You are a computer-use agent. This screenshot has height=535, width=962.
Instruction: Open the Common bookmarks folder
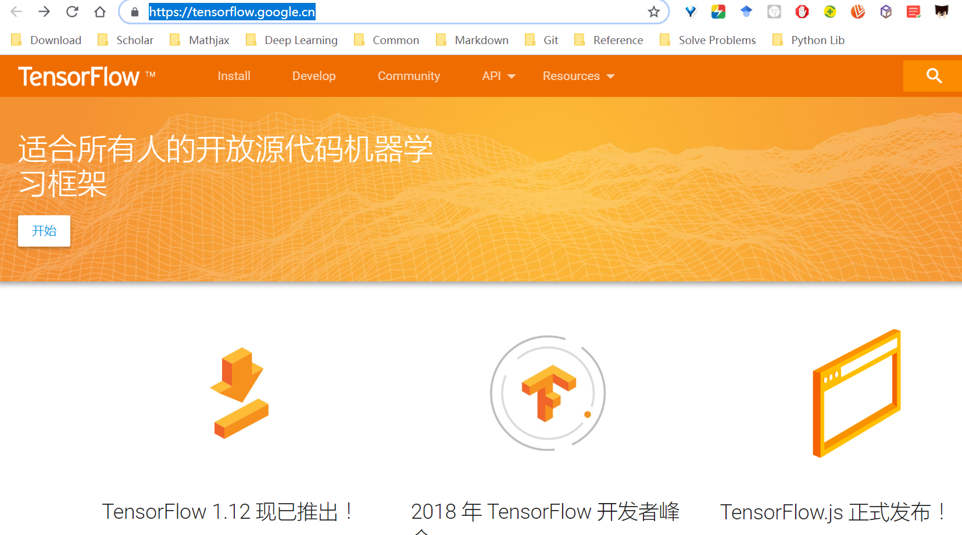point(387,40)
